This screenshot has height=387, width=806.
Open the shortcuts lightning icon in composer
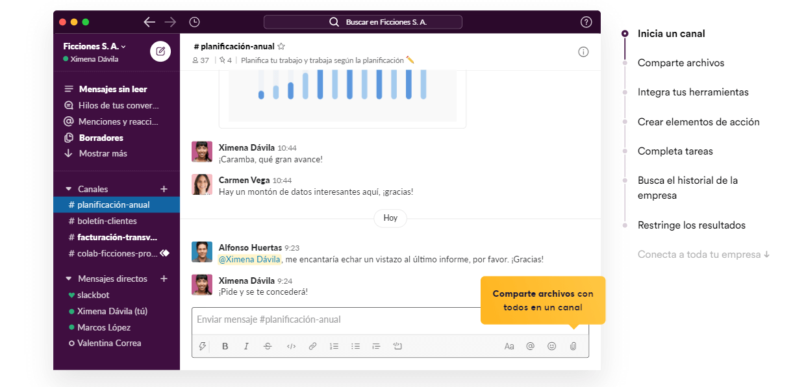pos(202,346)
